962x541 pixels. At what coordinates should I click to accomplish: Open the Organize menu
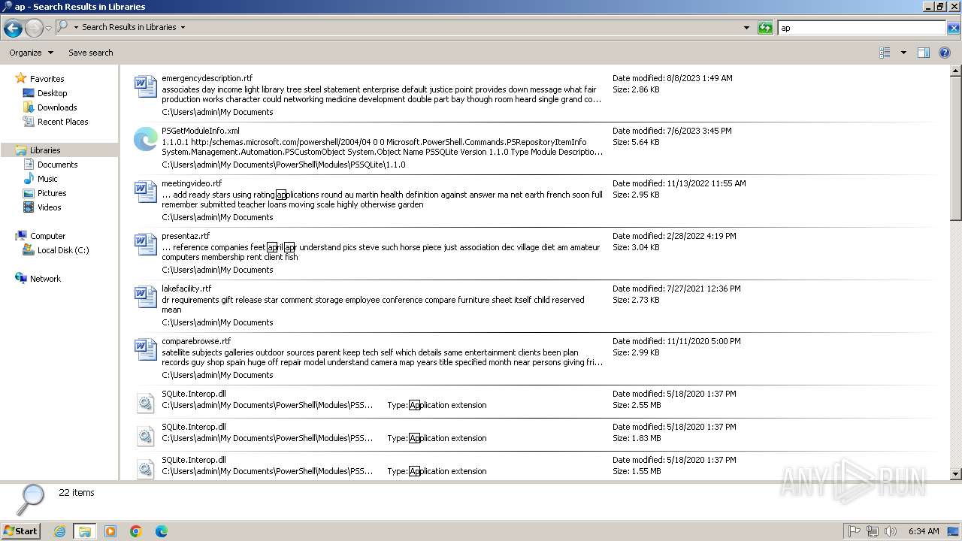(31, 53)
